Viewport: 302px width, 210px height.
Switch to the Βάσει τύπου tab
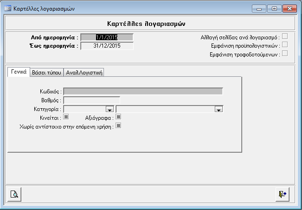click(46, 72)
